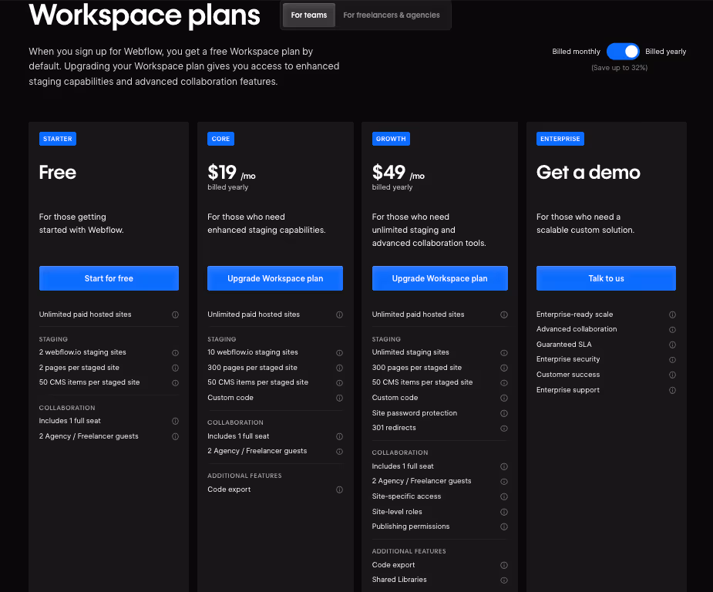Click the ENTERPRISE plan badge
The image size is (713, 592).
[560, 139]
